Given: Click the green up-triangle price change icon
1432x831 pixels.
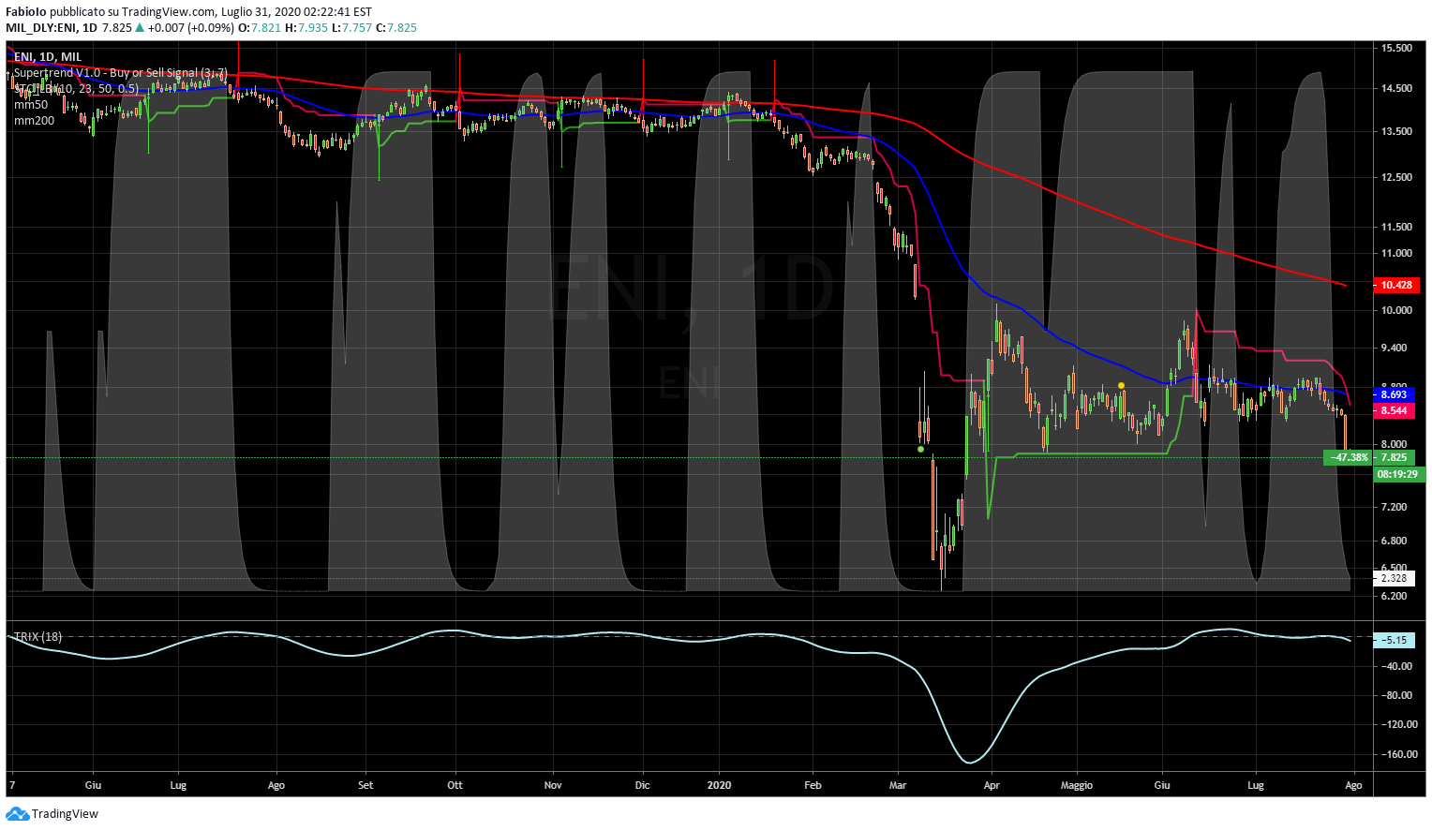Looking at the screenshot, I should (141, 28).
